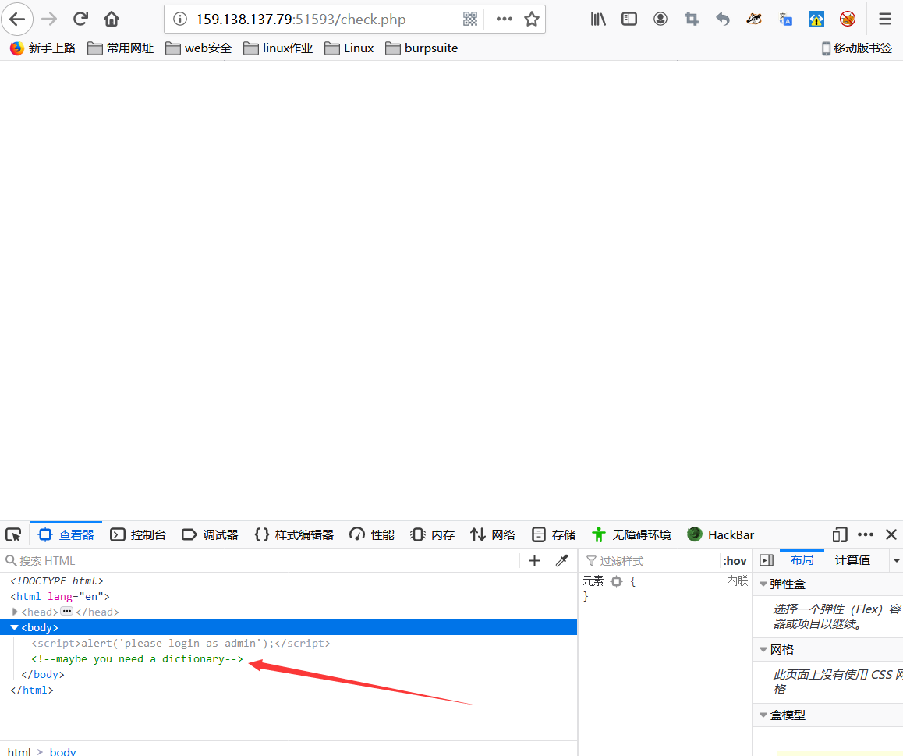
Task: Toggle the :hov pseudo-class panel
Action: [734, 560]
